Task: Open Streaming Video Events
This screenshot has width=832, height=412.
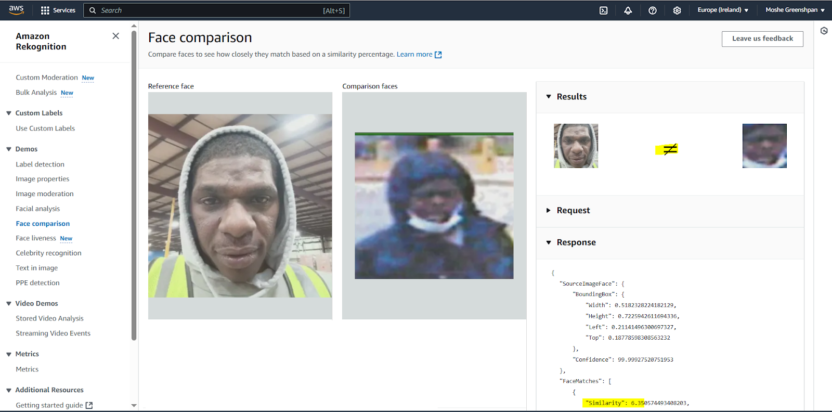Action: (x=53, y=333)
